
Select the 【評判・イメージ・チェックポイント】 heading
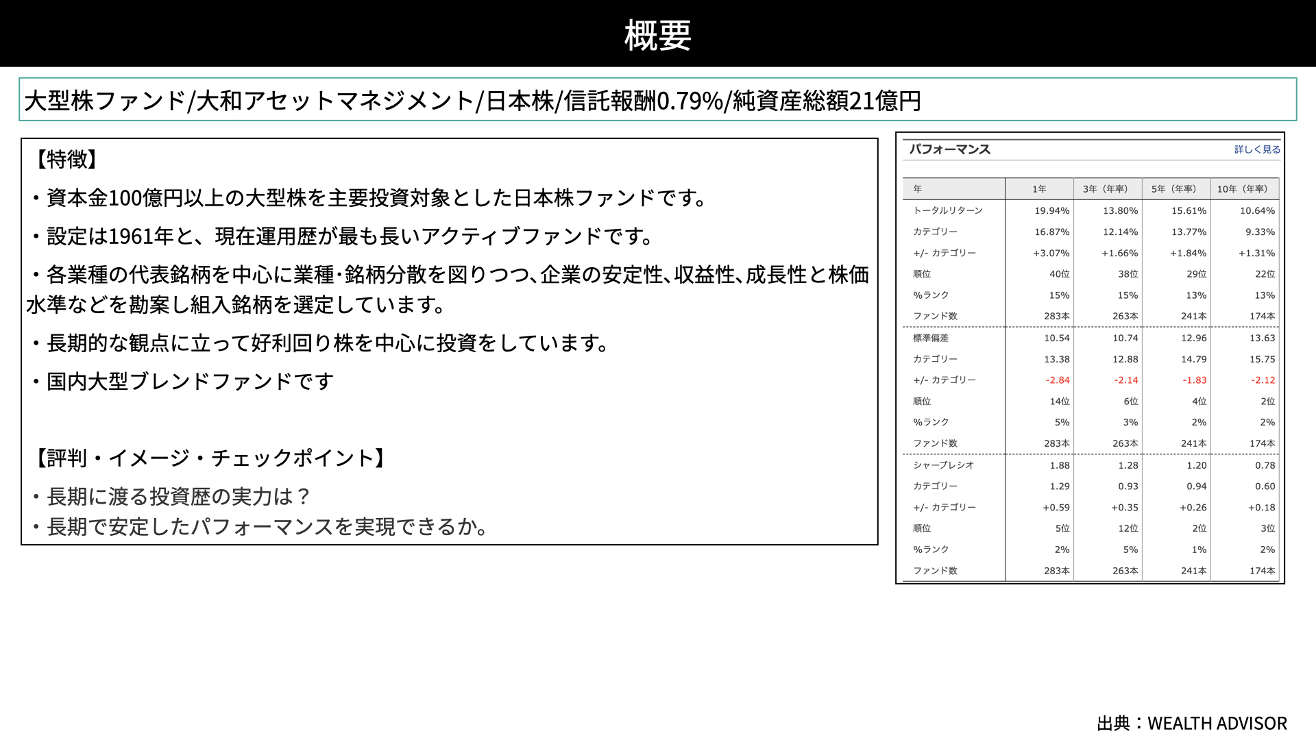[210, 458]
